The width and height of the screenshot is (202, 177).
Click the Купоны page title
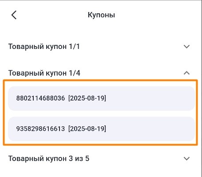point(101,15)
